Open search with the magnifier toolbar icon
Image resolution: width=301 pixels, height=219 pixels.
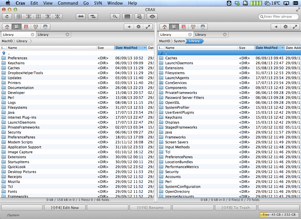(115, 17)
